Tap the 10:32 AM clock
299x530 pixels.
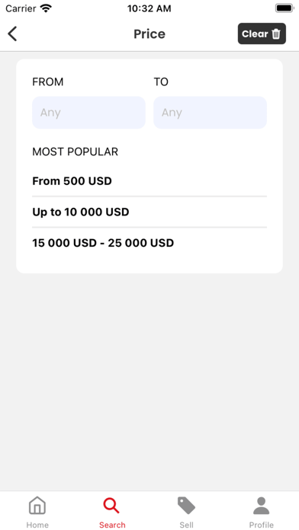[x=149, y=8]
